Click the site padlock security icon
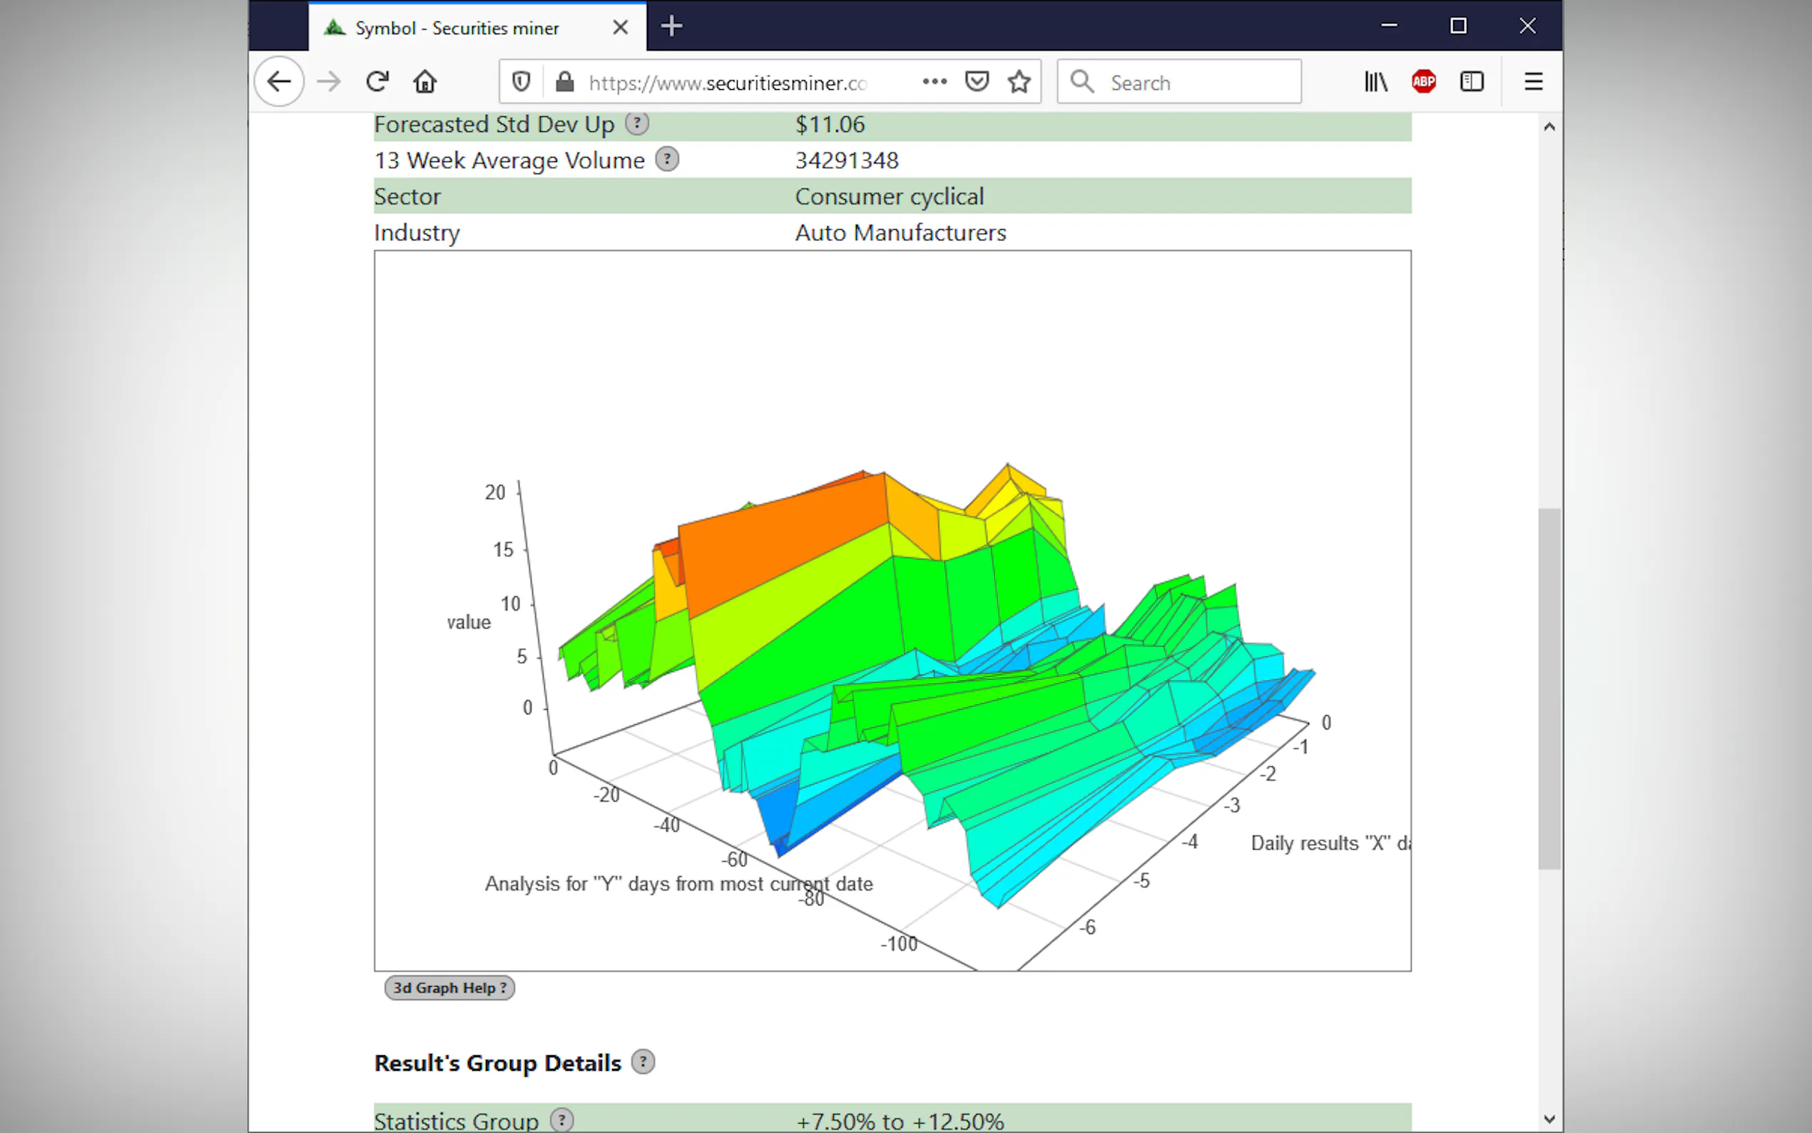This screenshot has width=1812, height=1133. (x=565, y=81)
